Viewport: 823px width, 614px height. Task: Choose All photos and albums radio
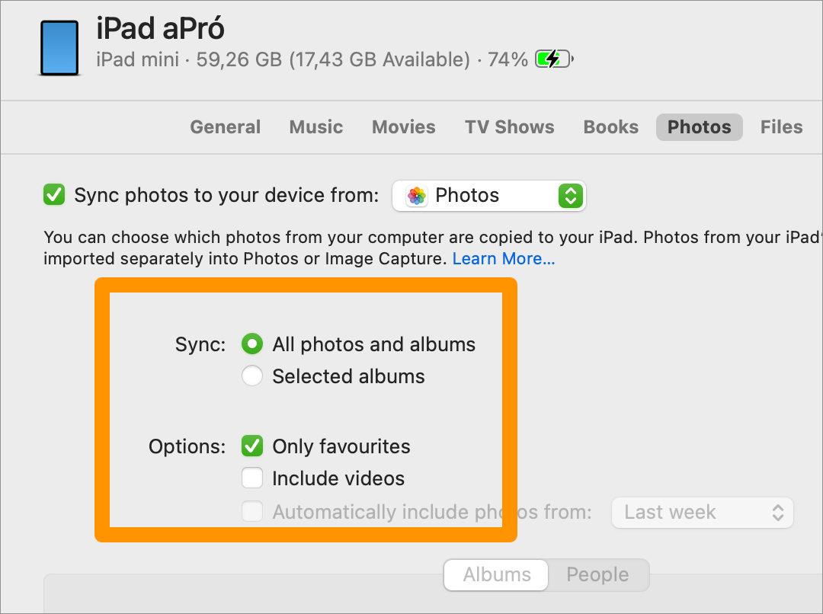pos(252,344)
